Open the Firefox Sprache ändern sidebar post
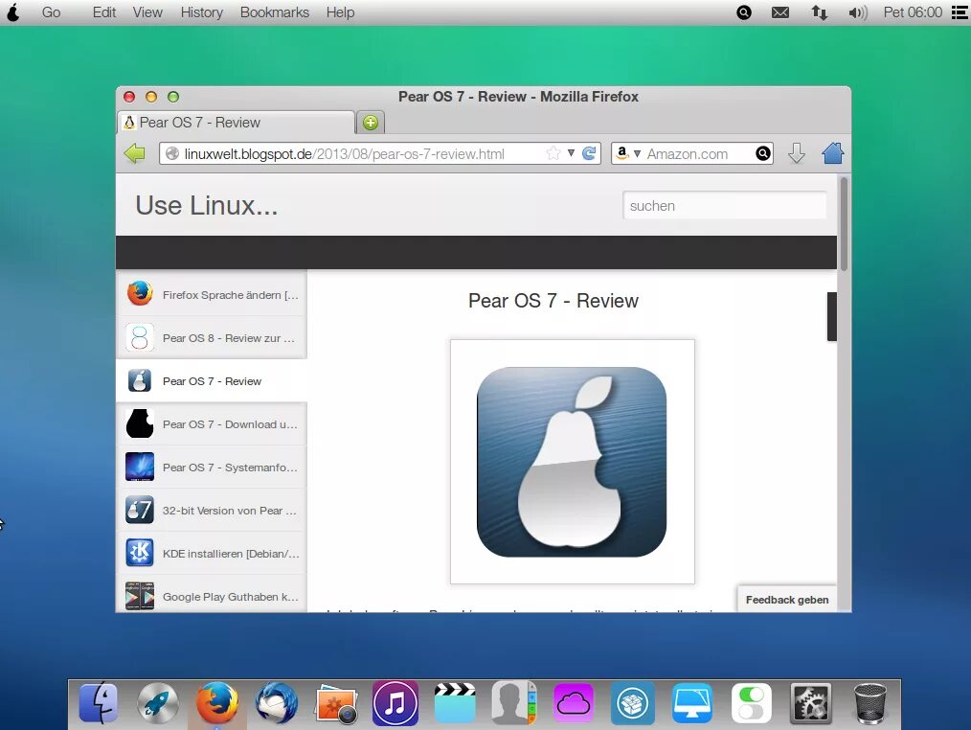This screenshot has height=730, width=971. pyautogui.click(x=212, y=294)
